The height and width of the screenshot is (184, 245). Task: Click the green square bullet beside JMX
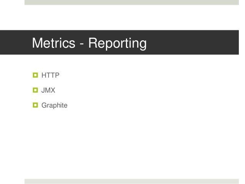[x=35, y=90]
